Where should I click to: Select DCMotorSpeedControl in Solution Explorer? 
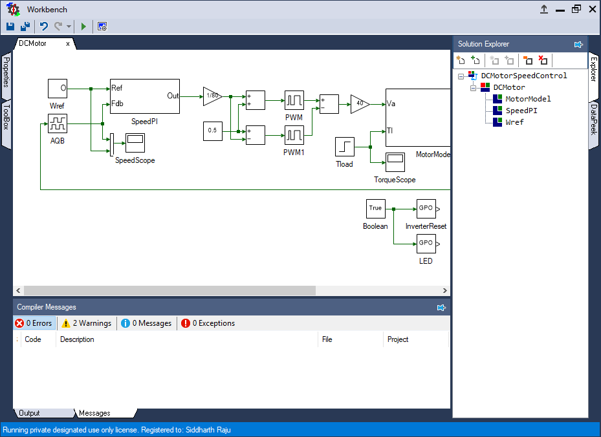(523, 76)
